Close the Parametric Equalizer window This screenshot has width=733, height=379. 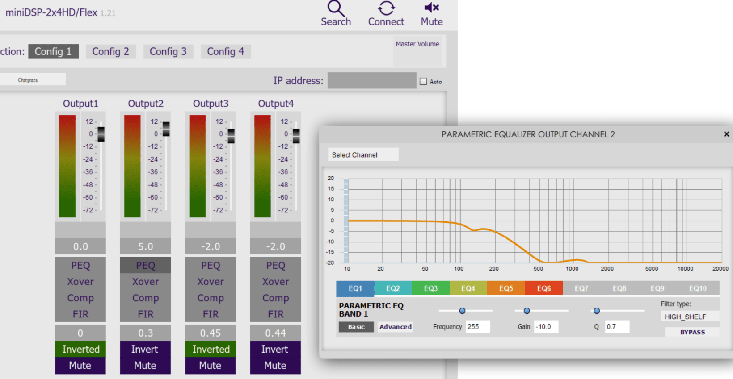[726, 134]
